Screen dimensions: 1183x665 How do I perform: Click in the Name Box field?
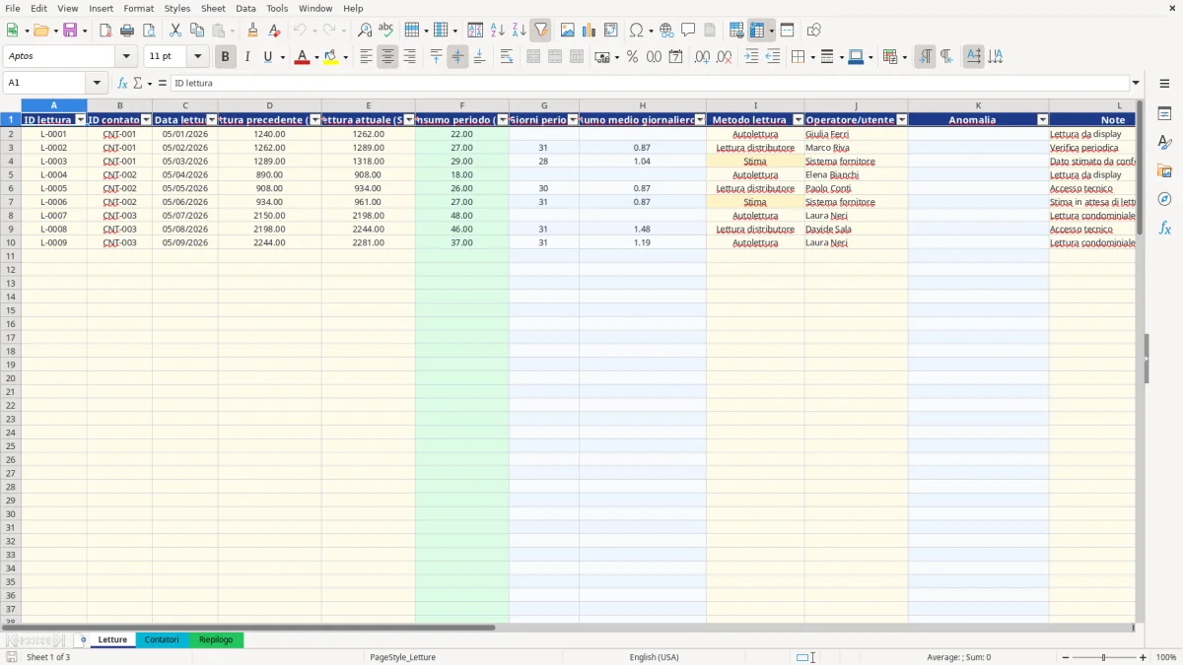(x=45, y=84)
